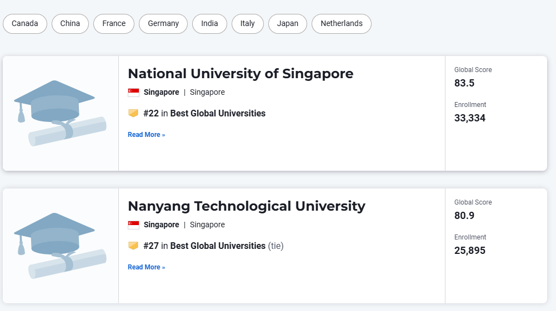The image size is (556, 311).
Task: Click the graduation cap image for National University of Singapore
Action: 61,113
